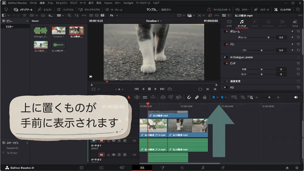Click the stop playback button
The width and height of the screenshot is (304, 171).
coord(149,89)
